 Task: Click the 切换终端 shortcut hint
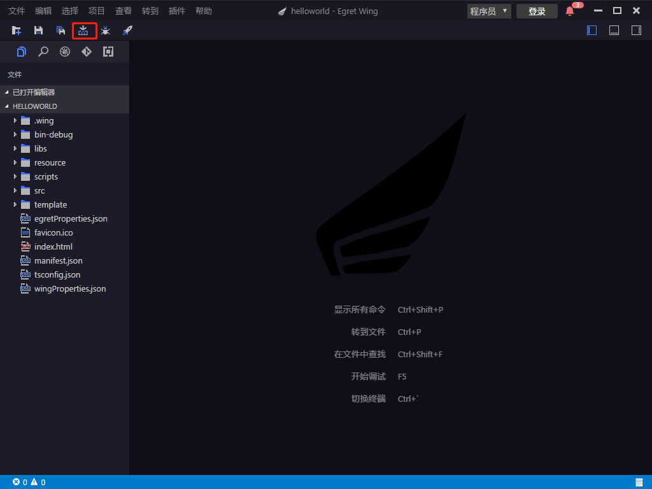point(369,399)
